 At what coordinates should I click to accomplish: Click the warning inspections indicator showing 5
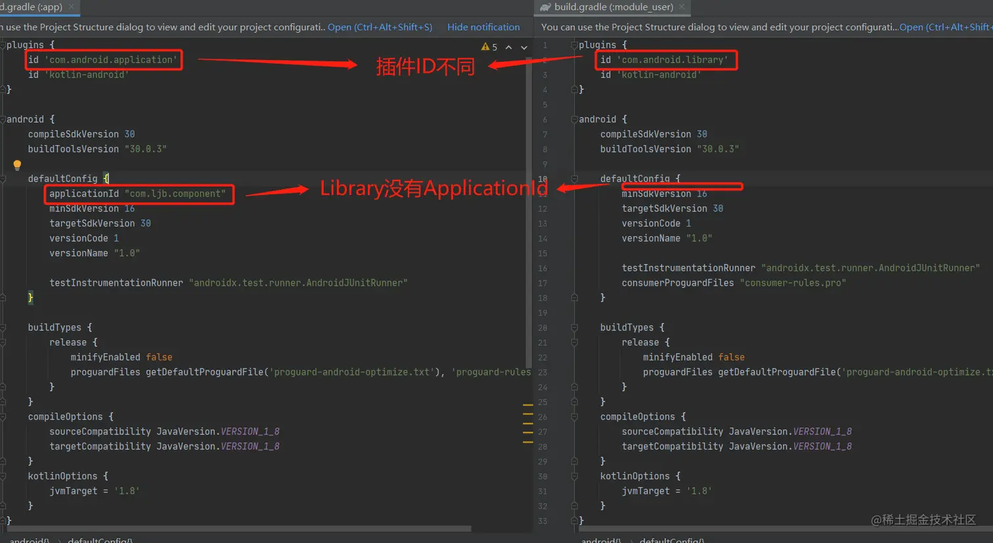(x=491, y=47)
